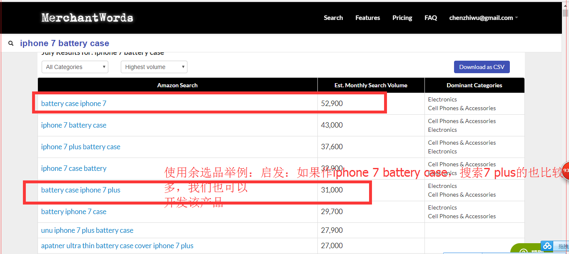The width and height of the screenshot is (569, 254).
Task: Select the 52,900 volume cell
Action: coord(371,104)
